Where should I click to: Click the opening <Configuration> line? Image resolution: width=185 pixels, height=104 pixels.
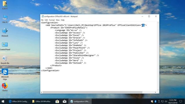click(x=49, y=23)
